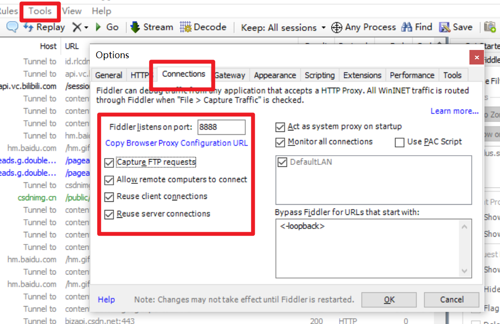Image resolution: width=500 pixels, height=324 pixels.
Task: Select the Connections tab
Action: tap(183, 74)
